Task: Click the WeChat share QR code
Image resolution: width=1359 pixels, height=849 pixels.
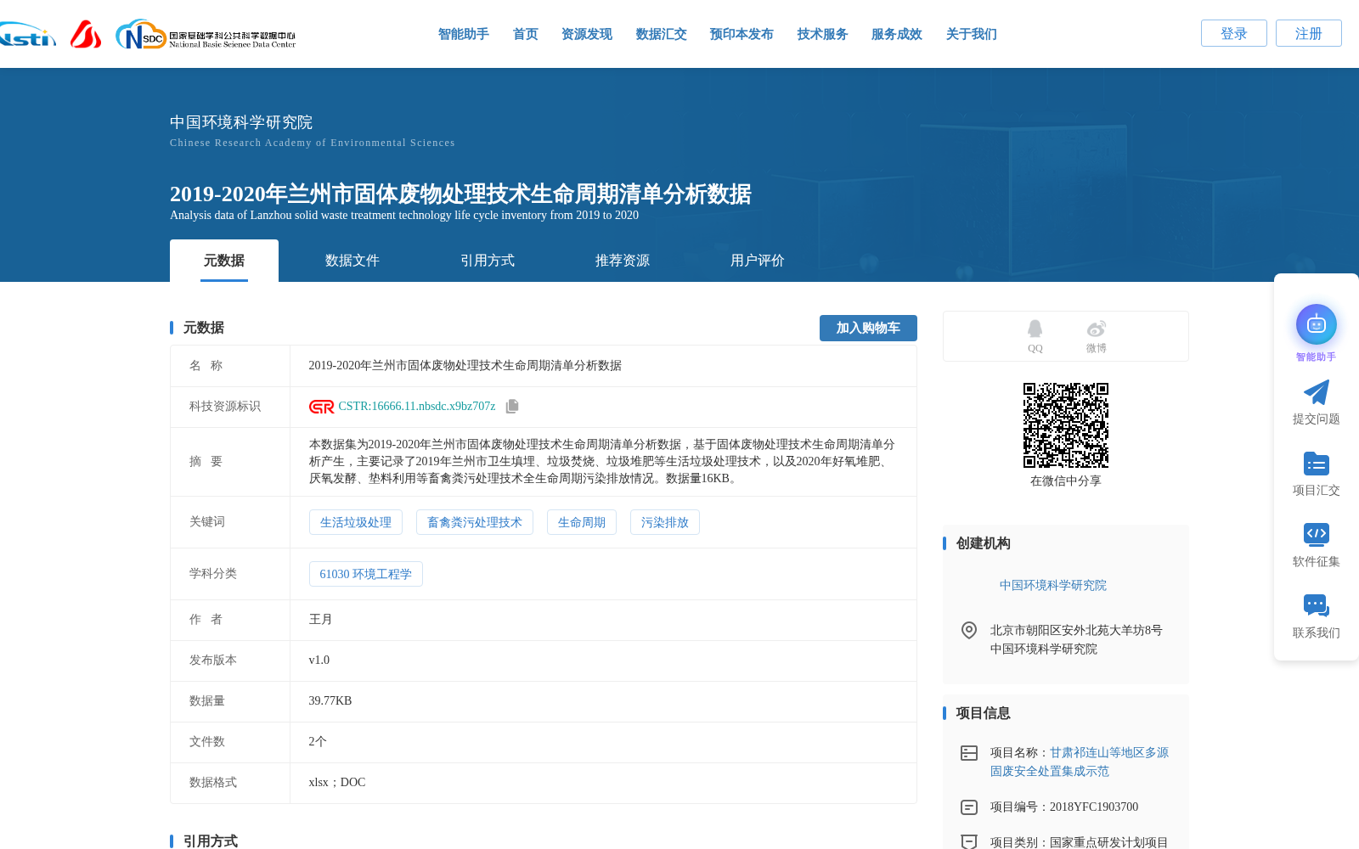Action: (1066, 425)
